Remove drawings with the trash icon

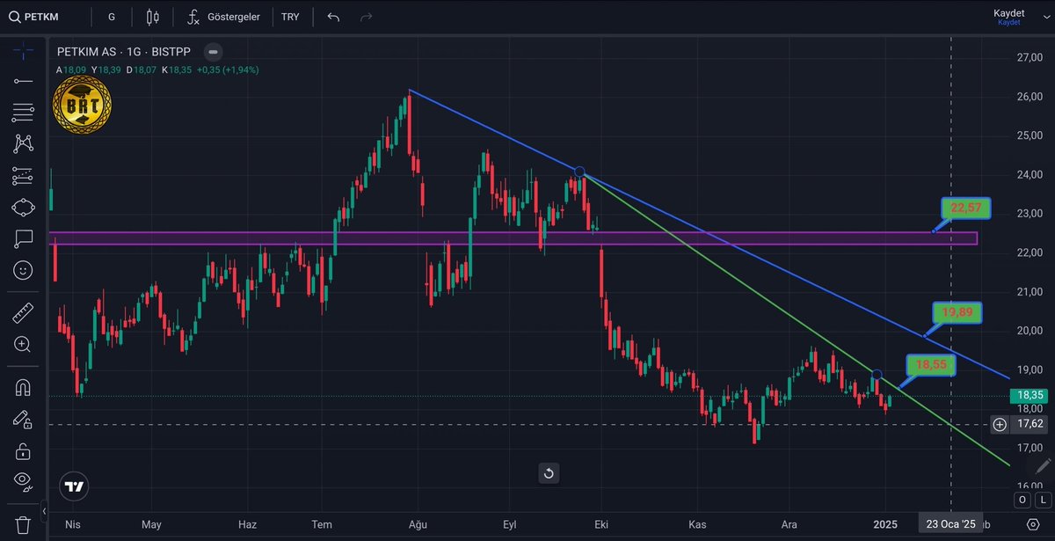[23, 524]
